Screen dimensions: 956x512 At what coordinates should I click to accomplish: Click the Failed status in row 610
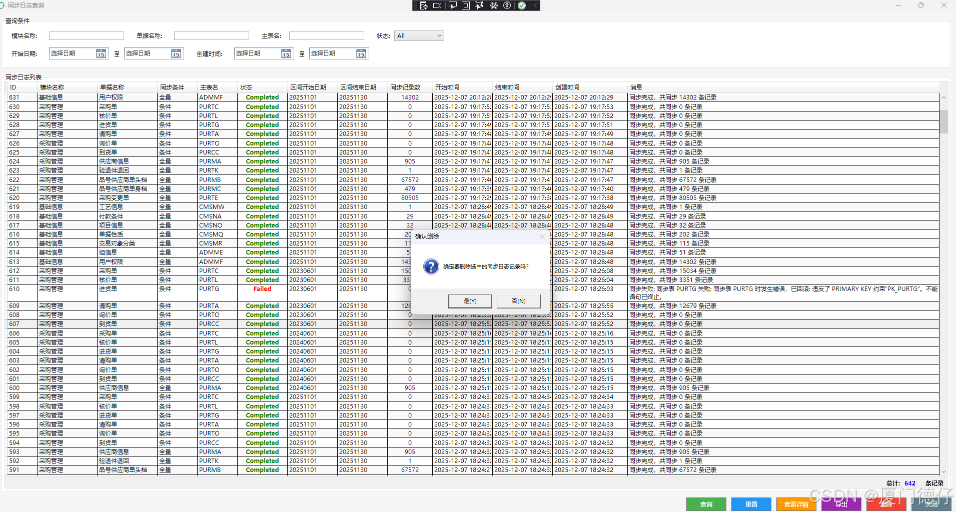262,289
